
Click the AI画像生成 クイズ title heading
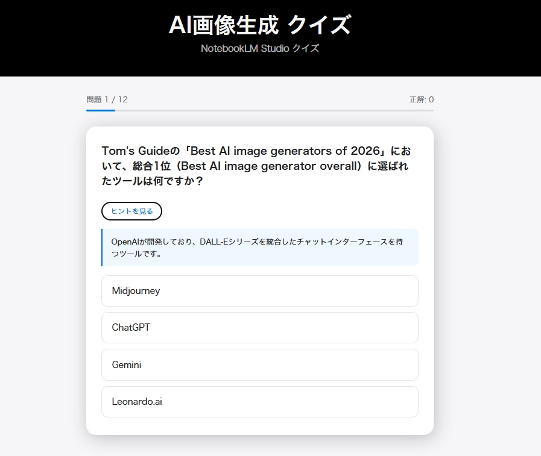260,25
